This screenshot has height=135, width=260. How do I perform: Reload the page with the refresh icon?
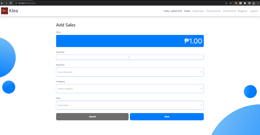[11, 3]
